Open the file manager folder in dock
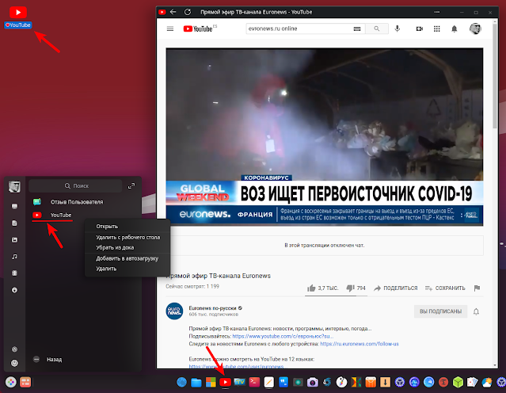Viewport: 506px width, 393px height. point(196,383)
